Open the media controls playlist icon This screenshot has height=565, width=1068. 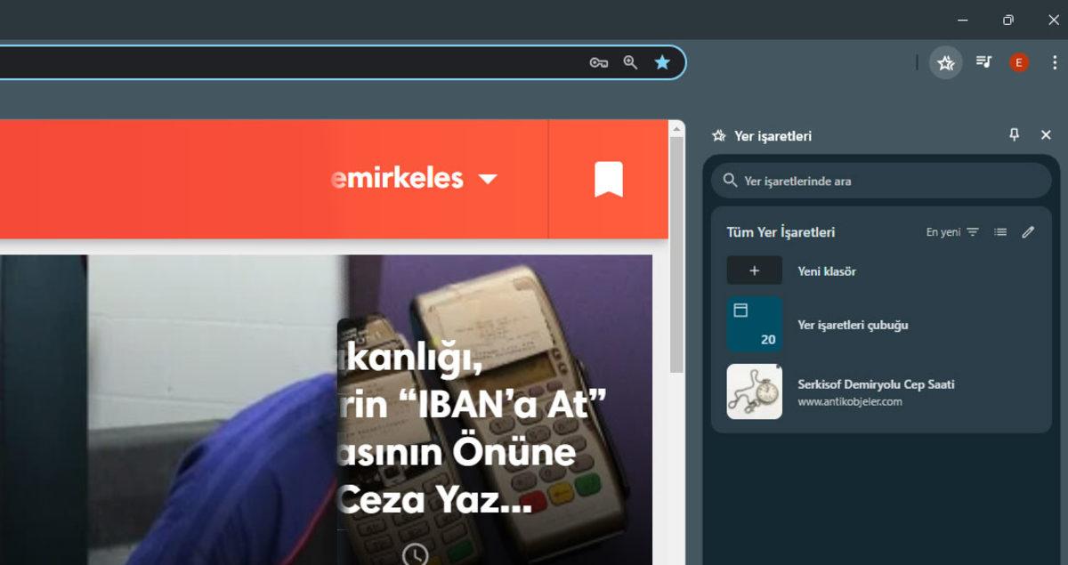pos(983,62)
